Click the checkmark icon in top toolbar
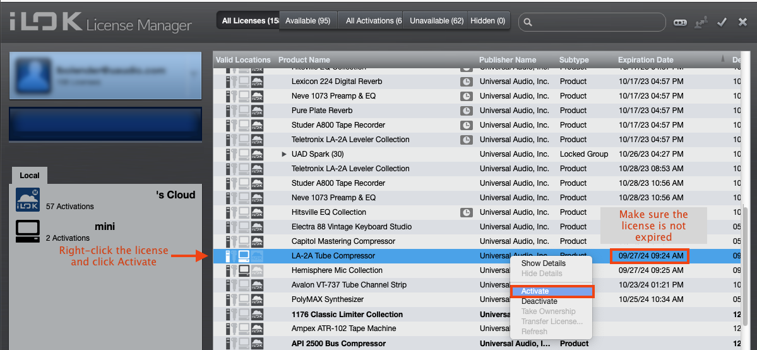 [x=722, y=21]
